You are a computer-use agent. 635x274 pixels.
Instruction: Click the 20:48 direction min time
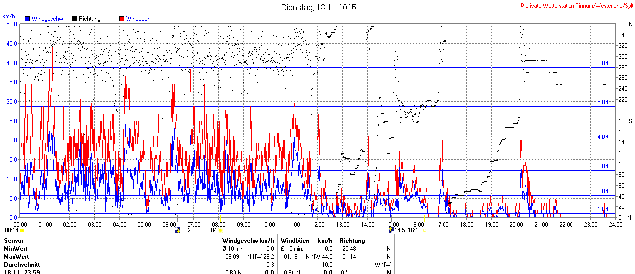coord(349,248)
